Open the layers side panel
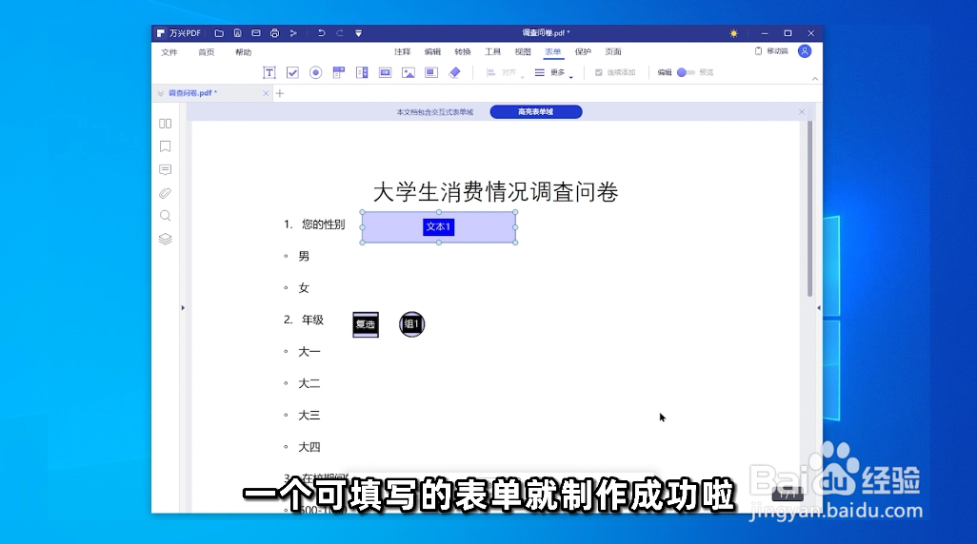 pos(165,239)
